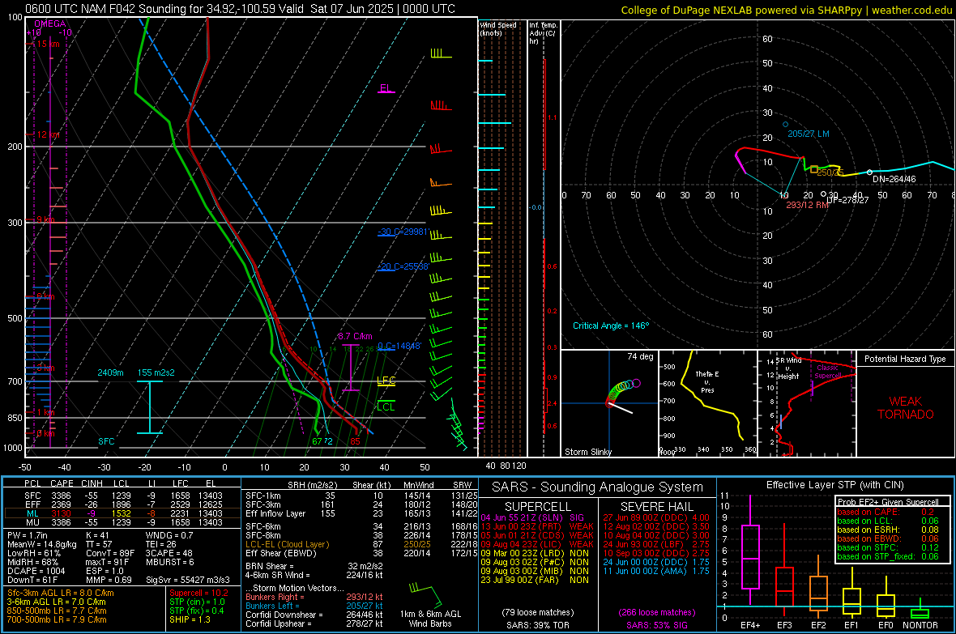
Task: Click the SHIP = 1.3 parameter
Action: 190,619
